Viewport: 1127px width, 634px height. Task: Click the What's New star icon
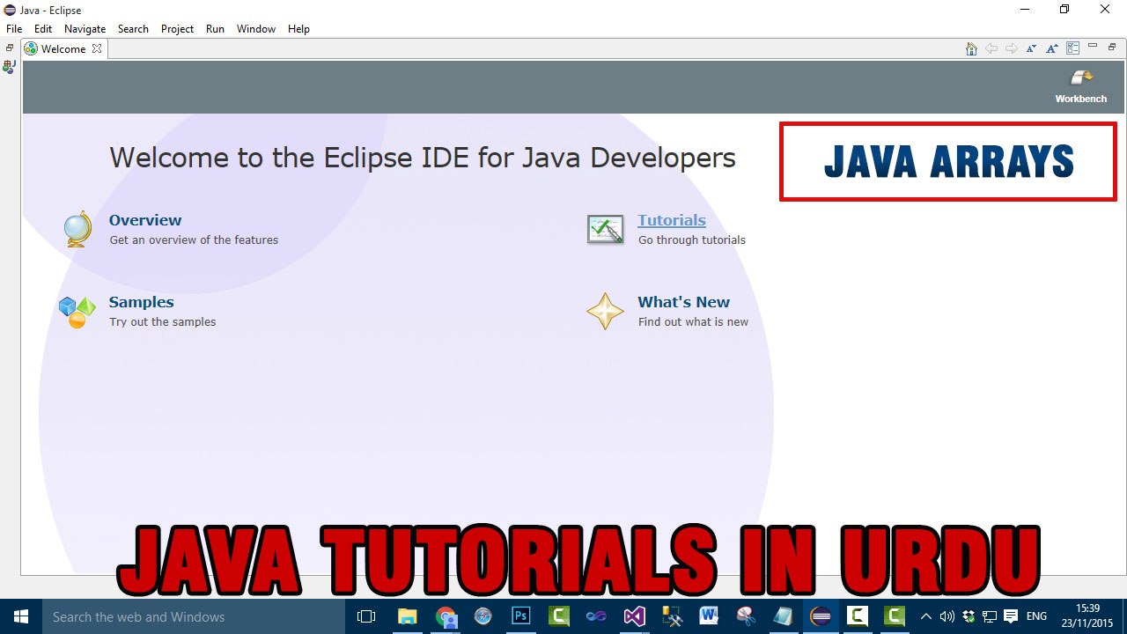coord(606,312)
